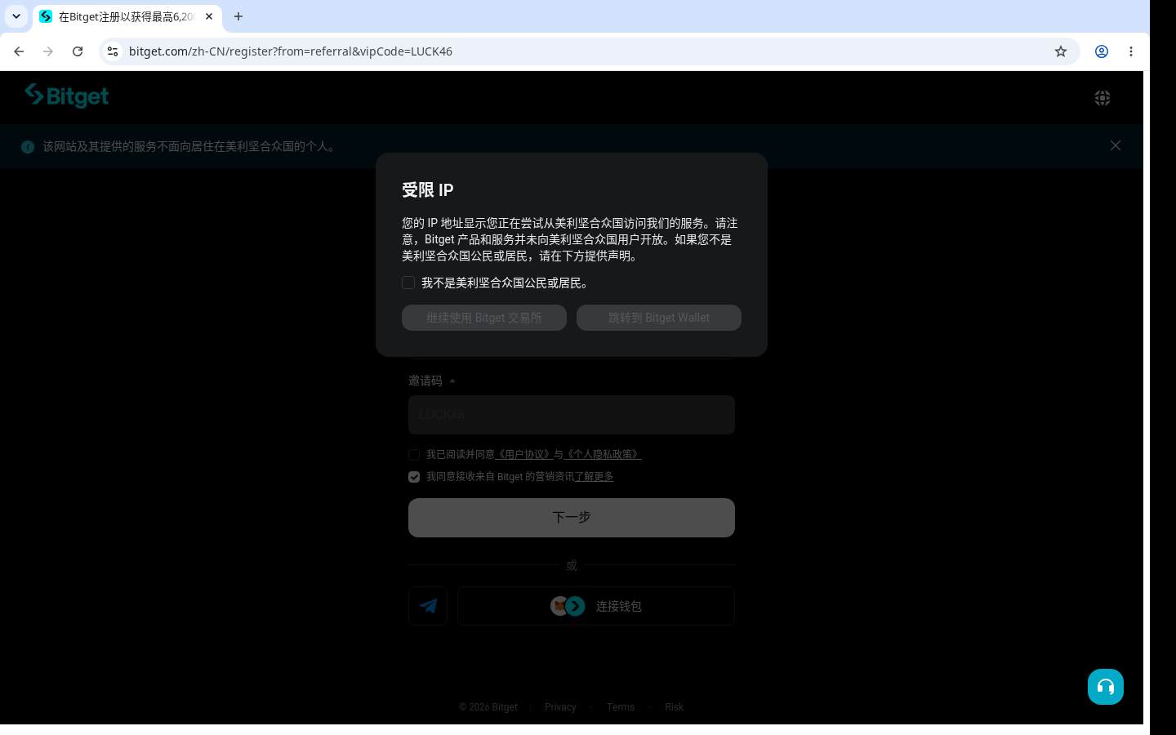Close the Bitget browser tab

coord(209,16)
